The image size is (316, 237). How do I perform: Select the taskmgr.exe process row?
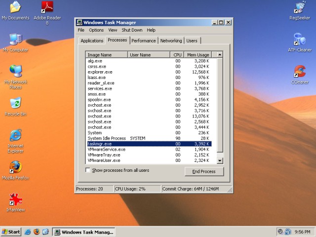pyautogui.click(x=149, y=144)
